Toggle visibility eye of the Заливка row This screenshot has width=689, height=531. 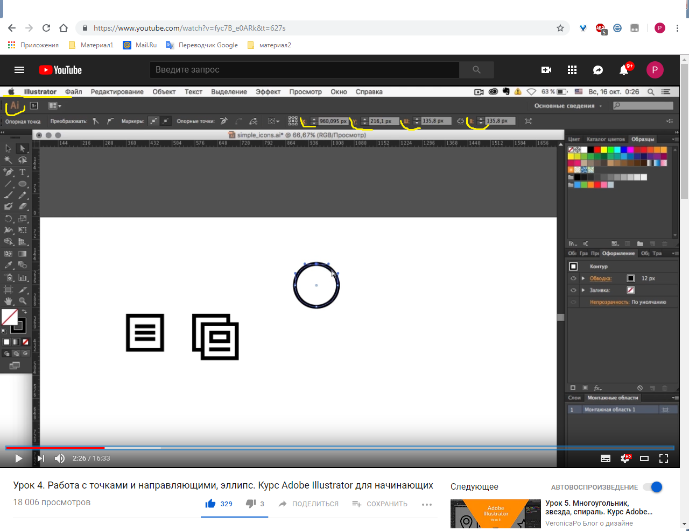[x=573, y=290]
